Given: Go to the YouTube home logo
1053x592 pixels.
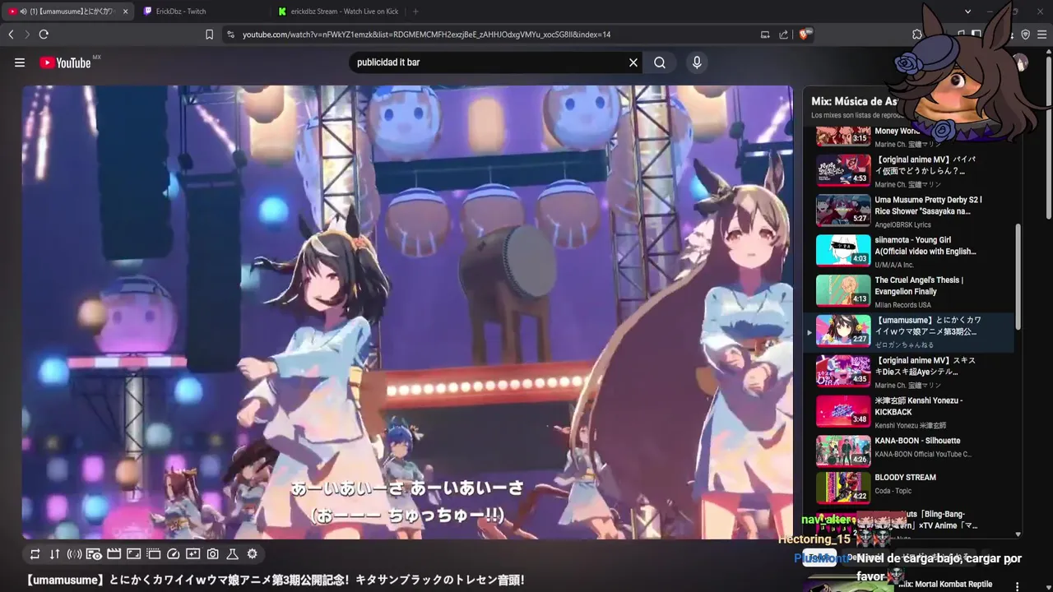Looking at the screenshot, I should [65, 62].
